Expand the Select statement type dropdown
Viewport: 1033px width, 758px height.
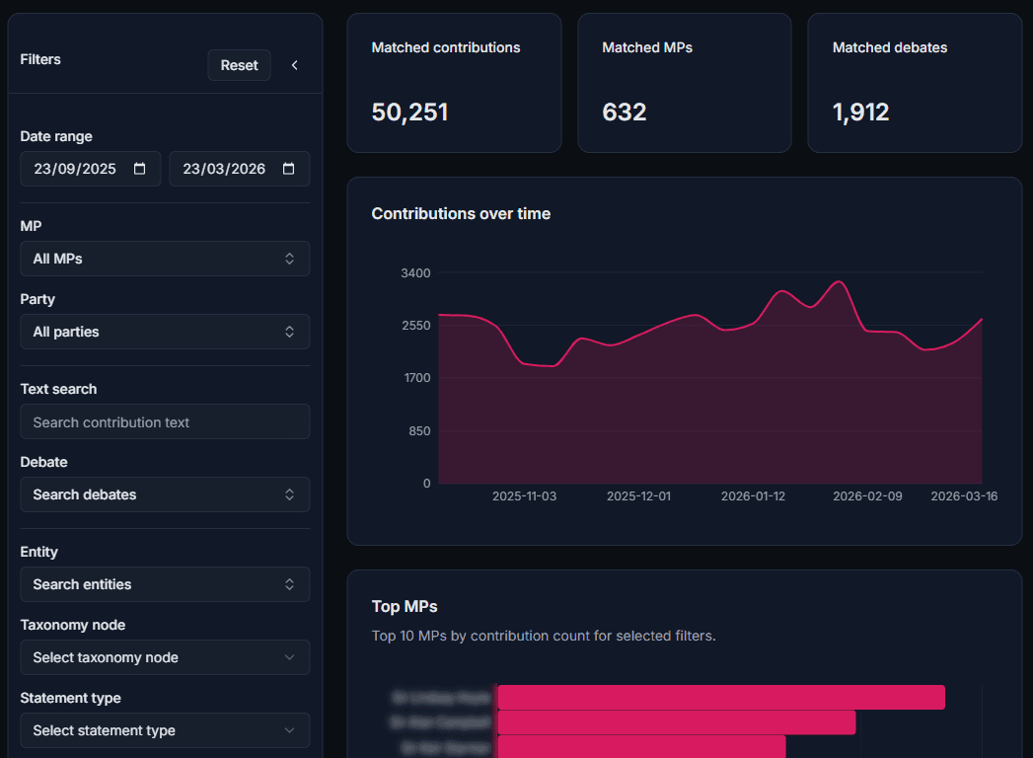[165, 730]
